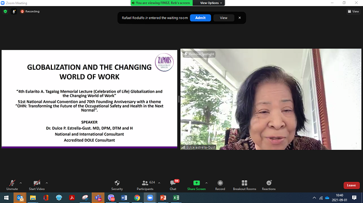Open the Office app in taskbar
Screen dimensions: 363x203
pos(46,198)
